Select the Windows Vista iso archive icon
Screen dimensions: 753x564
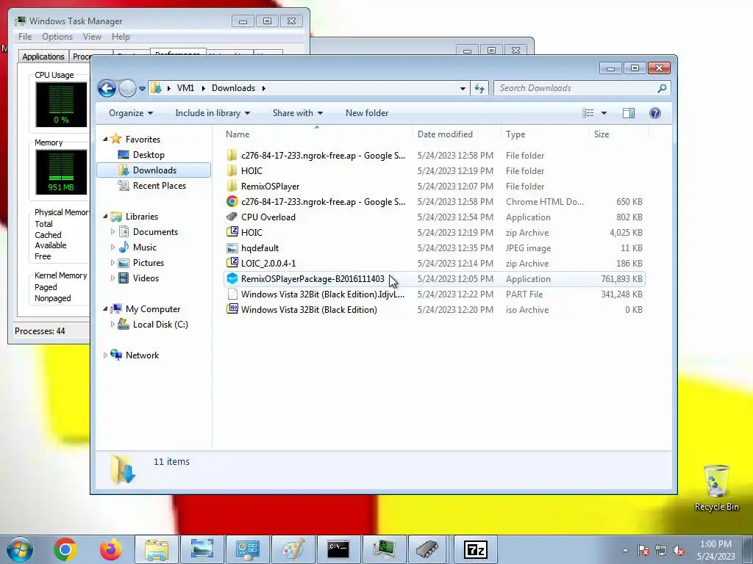(x=232, y=310)
